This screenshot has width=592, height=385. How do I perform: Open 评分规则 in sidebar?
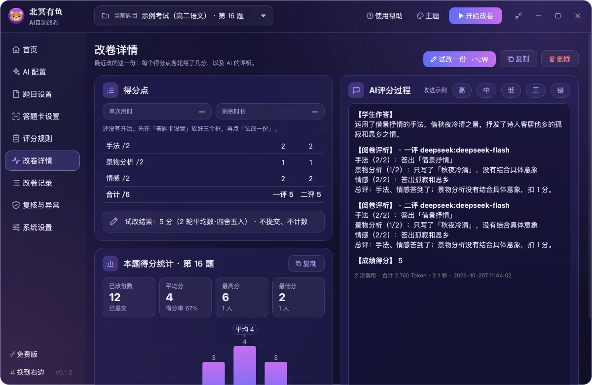[42, 138]
